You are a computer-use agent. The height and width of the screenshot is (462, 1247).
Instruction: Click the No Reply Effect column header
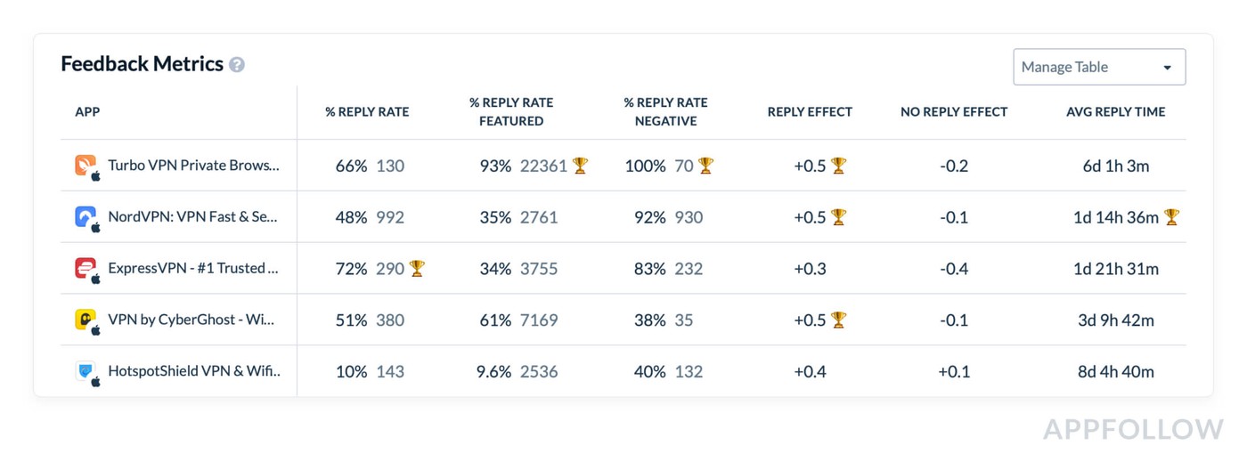point(954,112)
